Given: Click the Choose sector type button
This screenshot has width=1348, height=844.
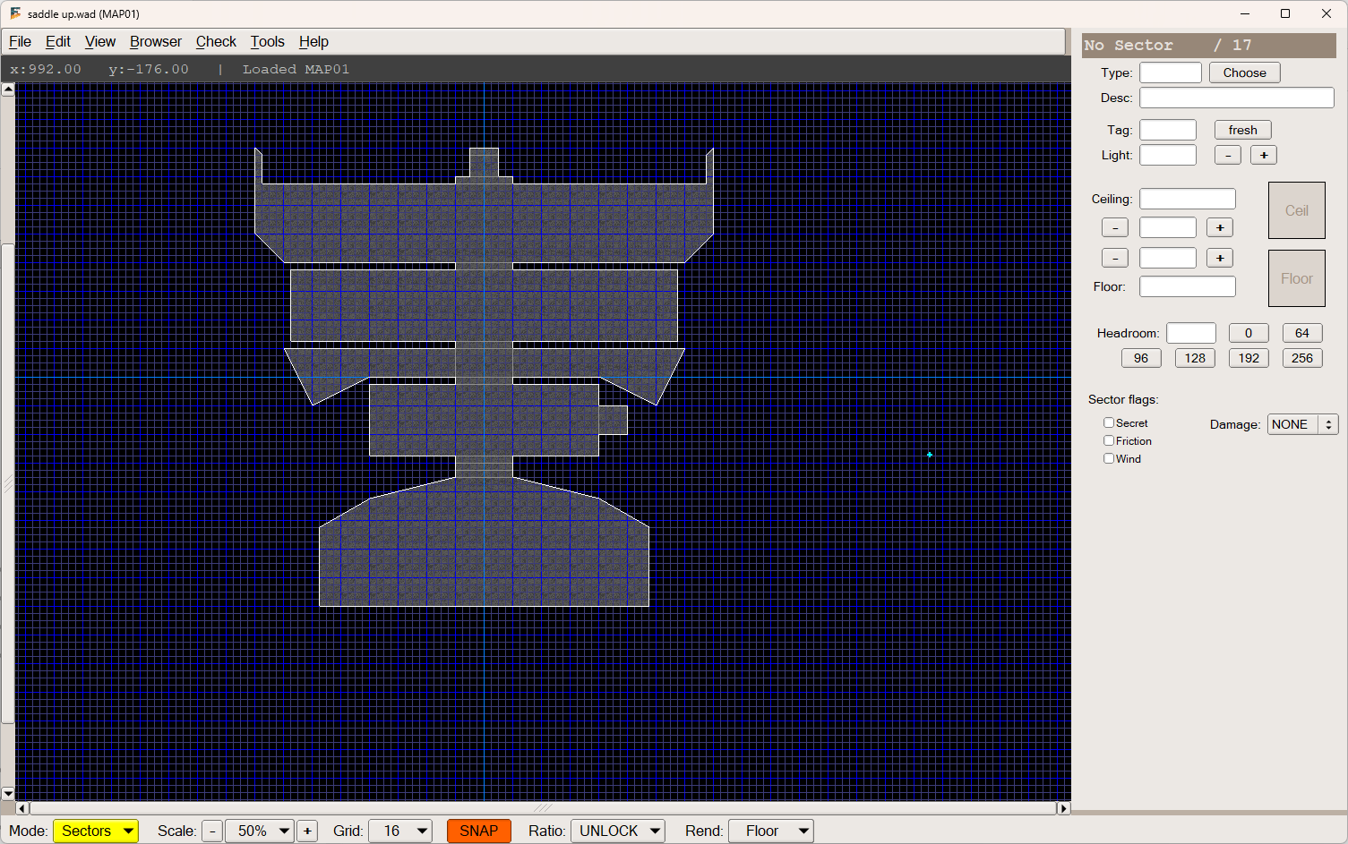Looking at the screenshot, I should click(1245, 72).
